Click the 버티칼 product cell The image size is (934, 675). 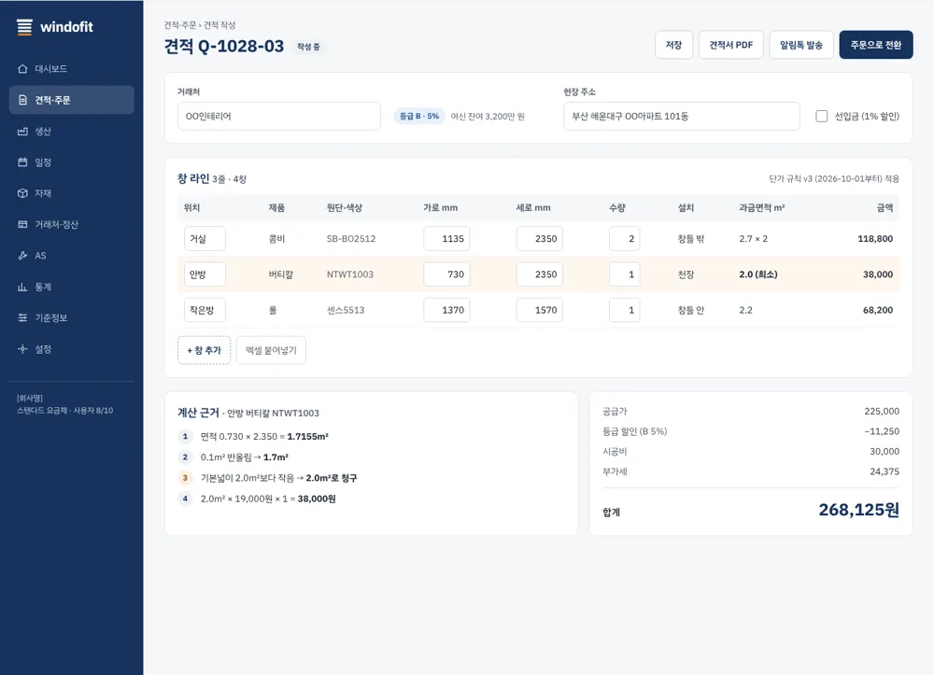[281, 274]
